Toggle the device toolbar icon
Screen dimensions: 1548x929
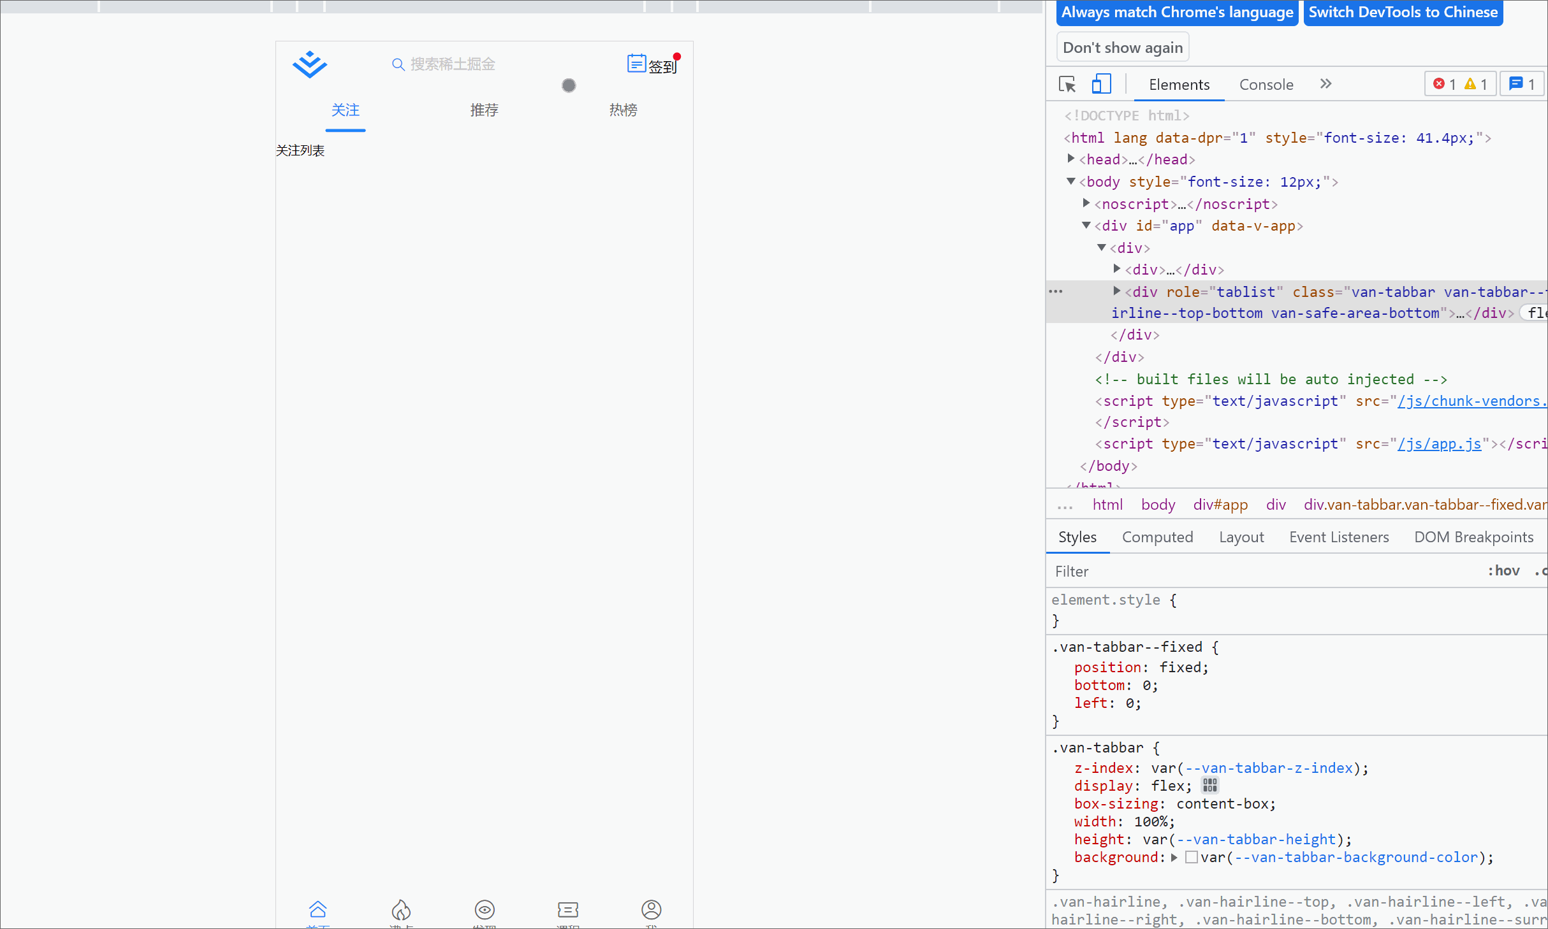click(x=1101, y=84)
